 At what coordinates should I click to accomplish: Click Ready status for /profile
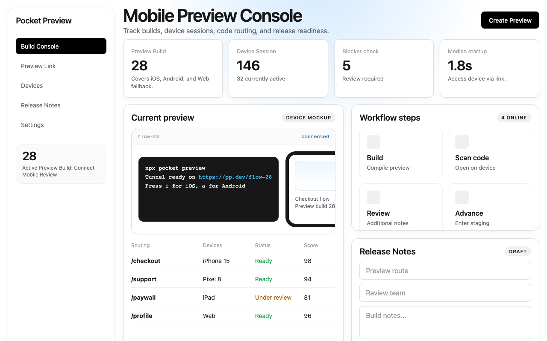pyautogui.click(x=264, y=316)
